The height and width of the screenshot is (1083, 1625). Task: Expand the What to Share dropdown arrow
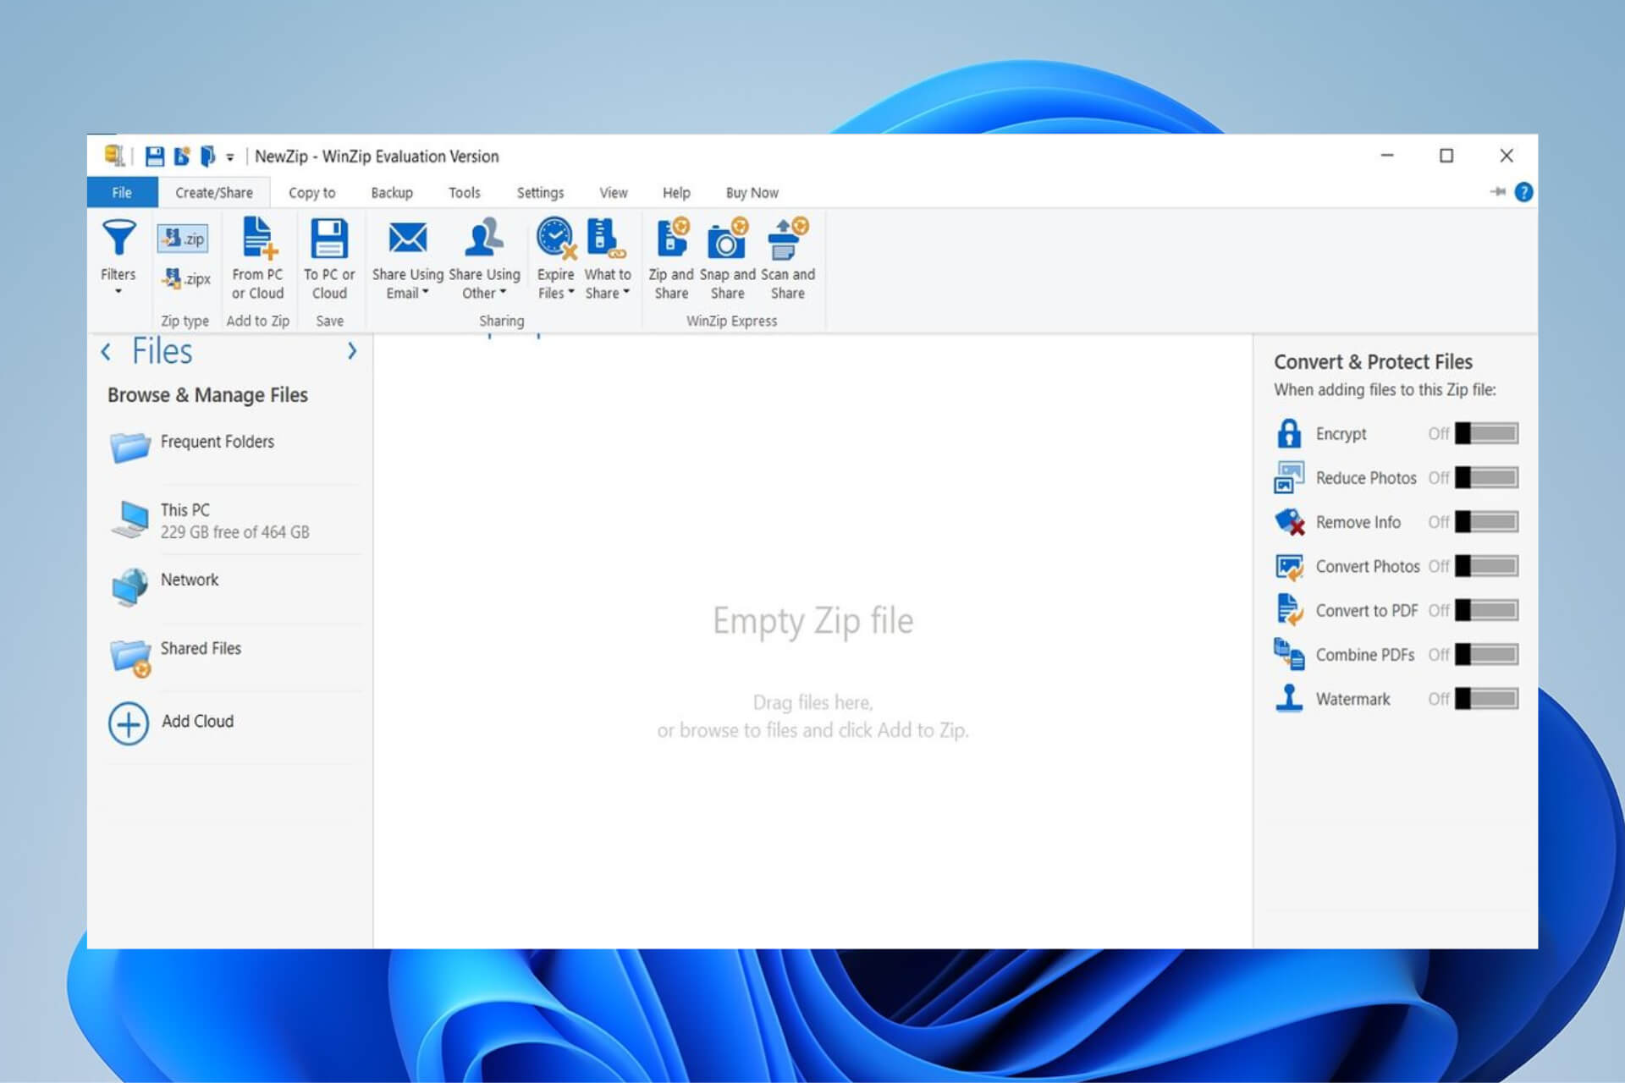626,292
